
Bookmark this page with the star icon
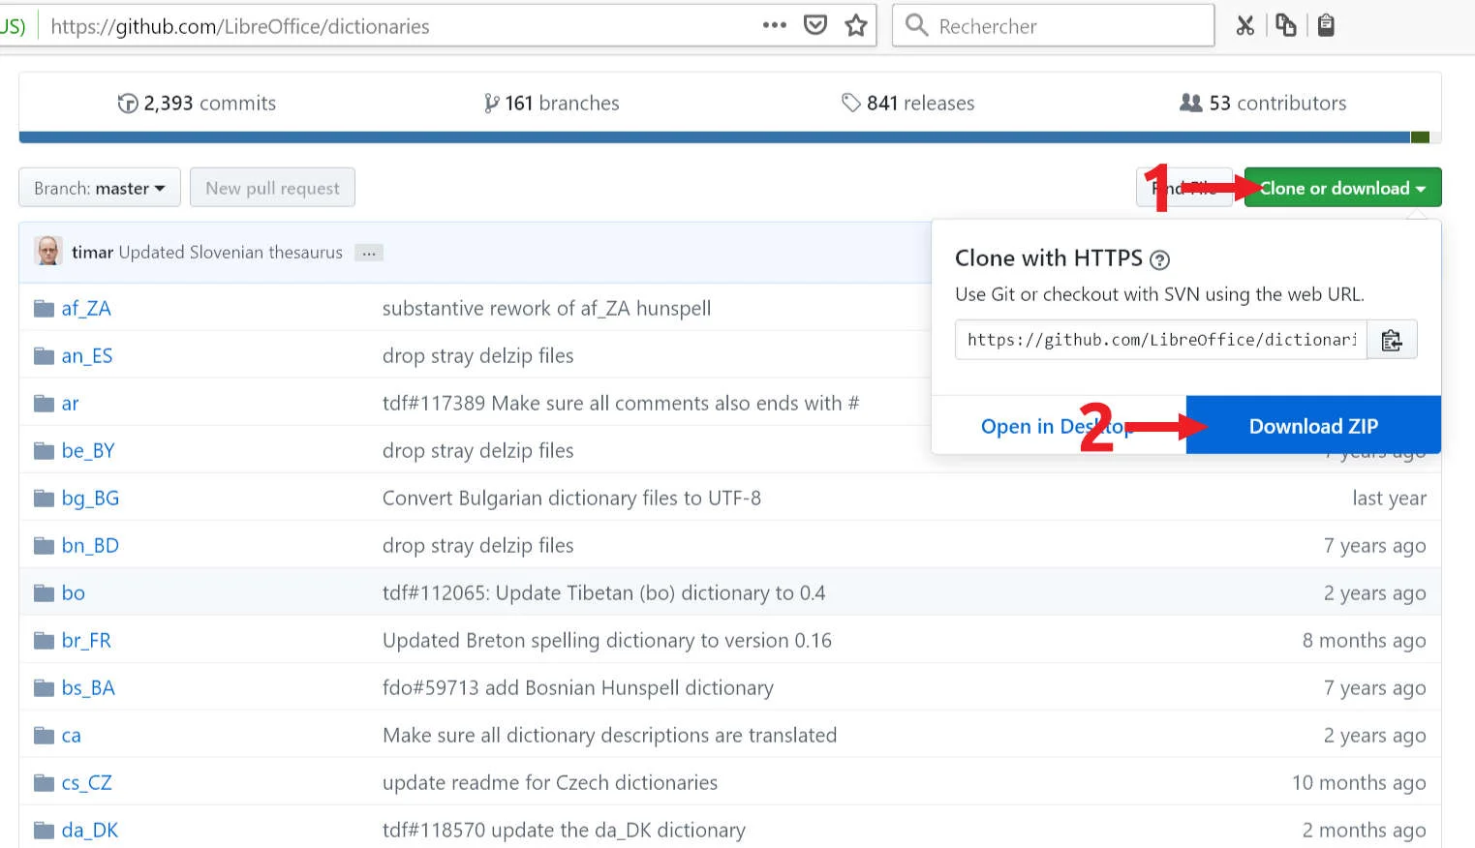point(856,25)
